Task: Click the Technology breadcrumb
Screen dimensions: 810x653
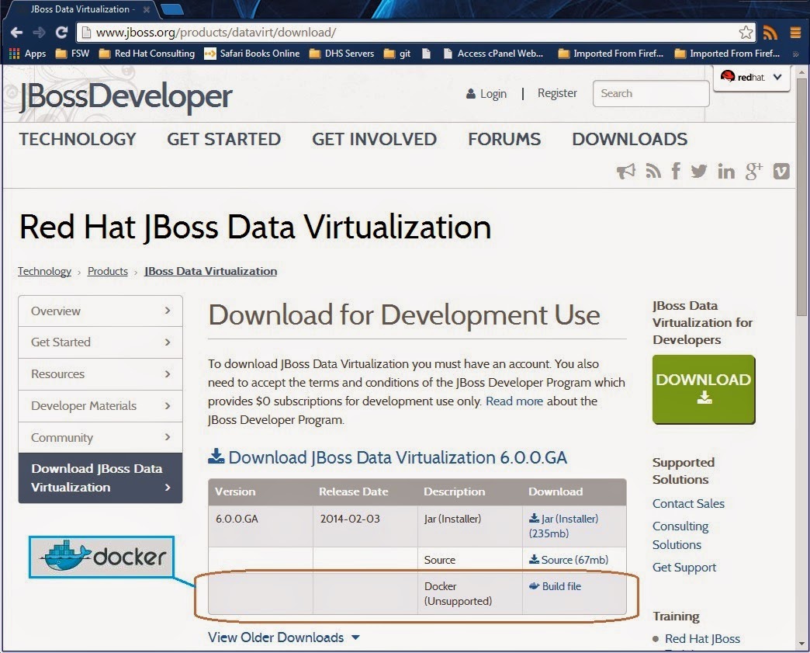Action: point(44,271)
